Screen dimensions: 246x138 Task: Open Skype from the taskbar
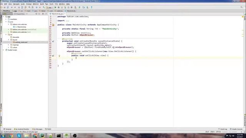pyautogui.click(x=19, y=136)
